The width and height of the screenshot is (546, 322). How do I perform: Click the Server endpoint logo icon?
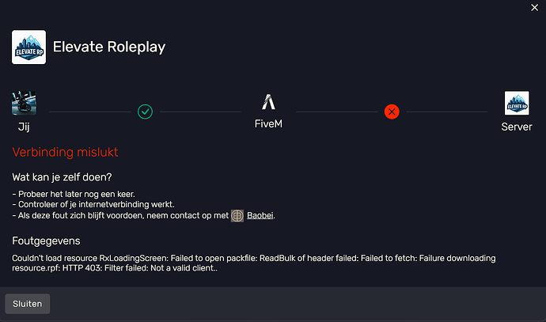[516, 104]
